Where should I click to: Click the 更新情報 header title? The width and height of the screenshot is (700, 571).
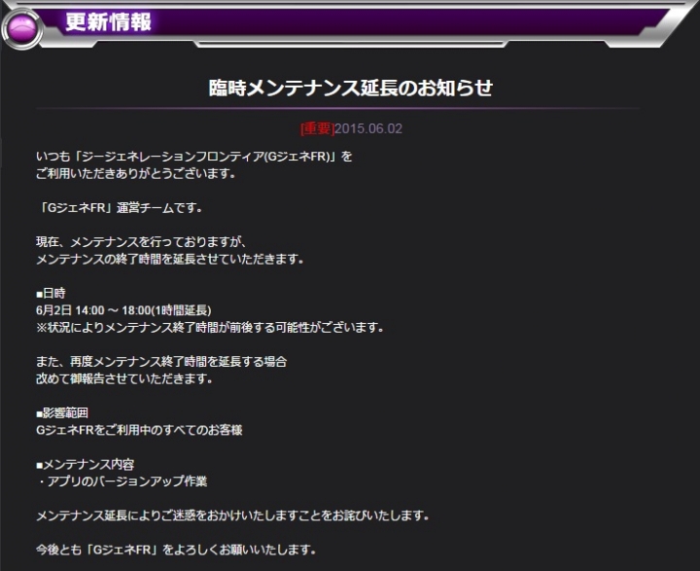pyautogui.click(x=109, y=22)
